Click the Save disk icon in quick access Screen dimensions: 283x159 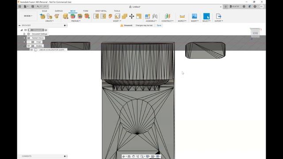click(33, 7)
